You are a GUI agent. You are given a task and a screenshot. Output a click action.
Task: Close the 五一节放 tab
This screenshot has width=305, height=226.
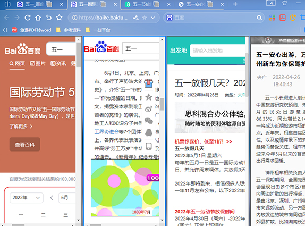click(x=168, y=4)
